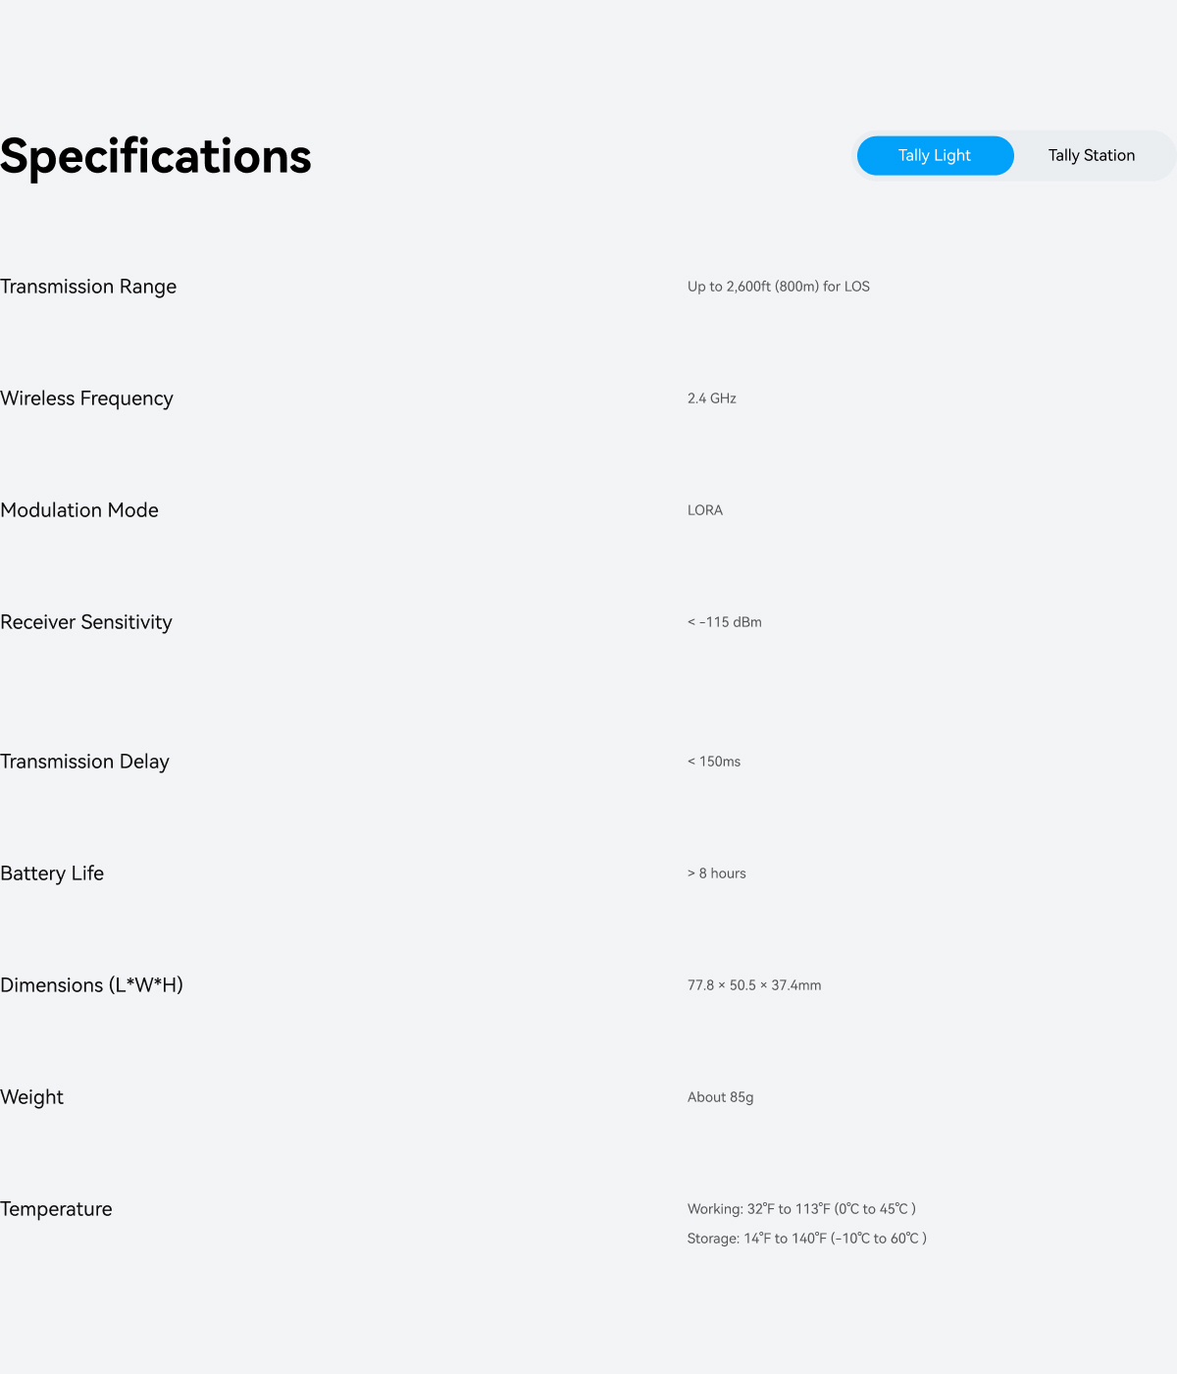Click the 2,600ft range value text
This screenshot has width=1177, height=1374.
tap(779, 287)
